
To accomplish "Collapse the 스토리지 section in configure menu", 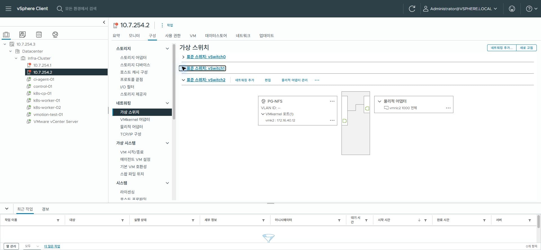I will click(167, 49).
